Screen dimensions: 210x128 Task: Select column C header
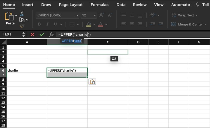[108, 42]
